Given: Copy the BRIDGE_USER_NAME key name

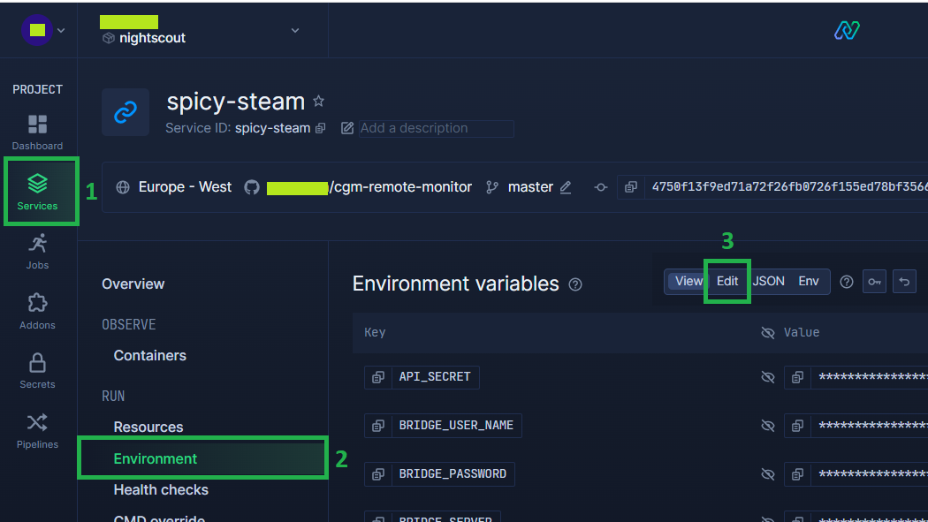Looking at the screenshot, I should 378,426.
